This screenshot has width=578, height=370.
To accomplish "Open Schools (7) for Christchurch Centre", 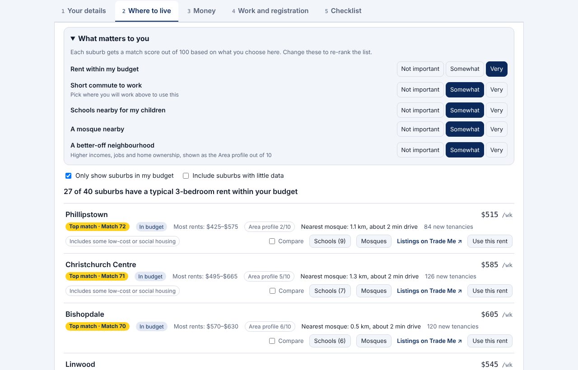I will 330,291.
